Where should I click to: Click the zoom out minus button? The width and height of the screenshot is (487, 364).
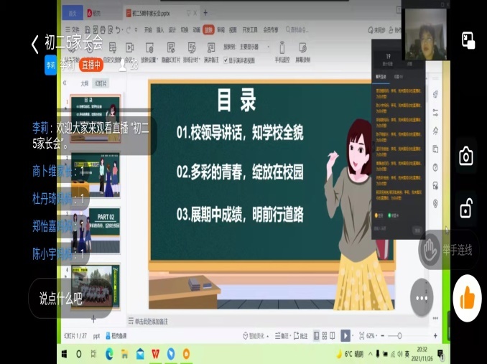[383, 336]
